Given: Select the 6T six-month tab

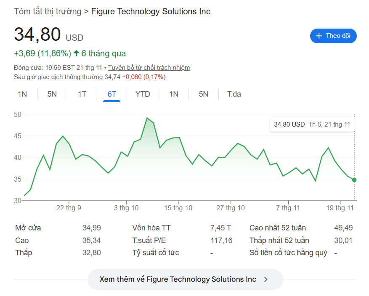Looking at the screenshot, I should click(112, 94).
